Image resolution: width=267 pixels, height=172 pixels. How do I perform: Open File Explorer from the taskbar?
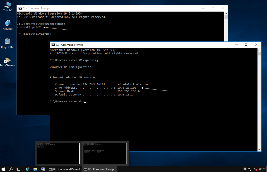(35, 169)
